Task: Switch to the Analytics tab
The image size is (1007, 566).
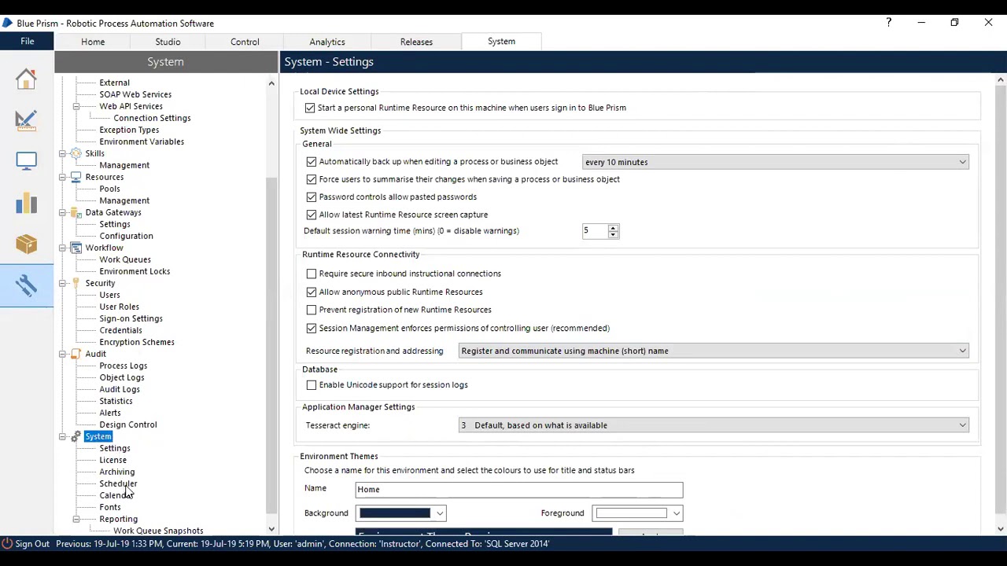Action: pos(327,42)
